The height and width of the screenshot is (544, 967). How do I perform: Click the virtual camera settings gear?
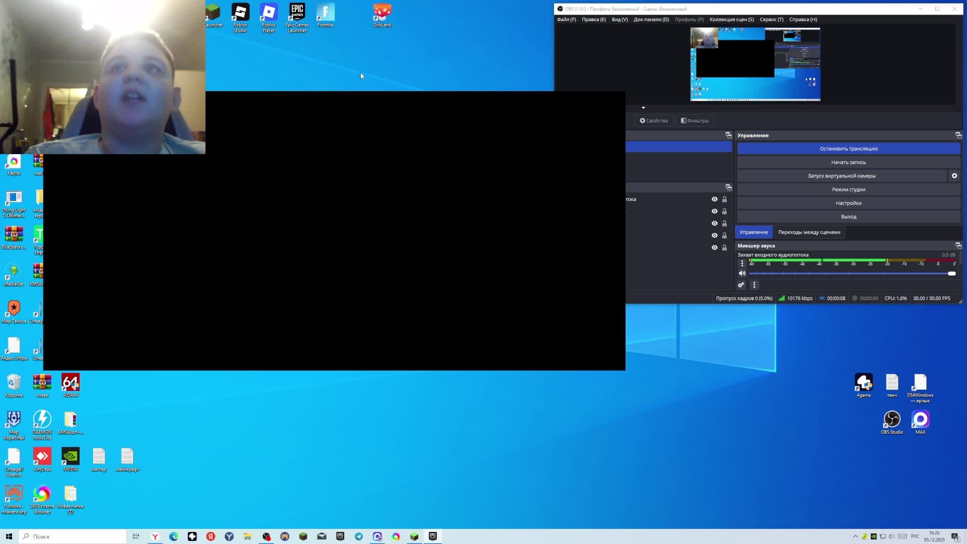click(954, 176)
